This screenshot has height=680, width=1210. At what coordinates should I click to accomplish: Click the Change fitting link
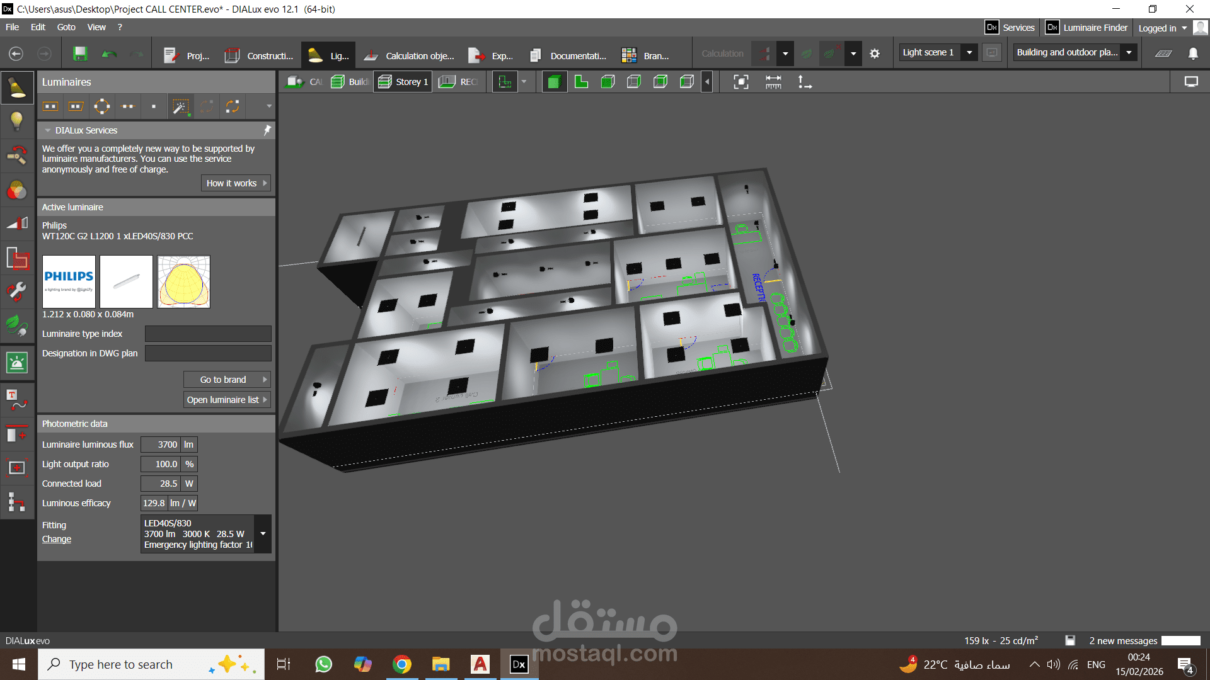pyautogui.click(x=57, y=539)
